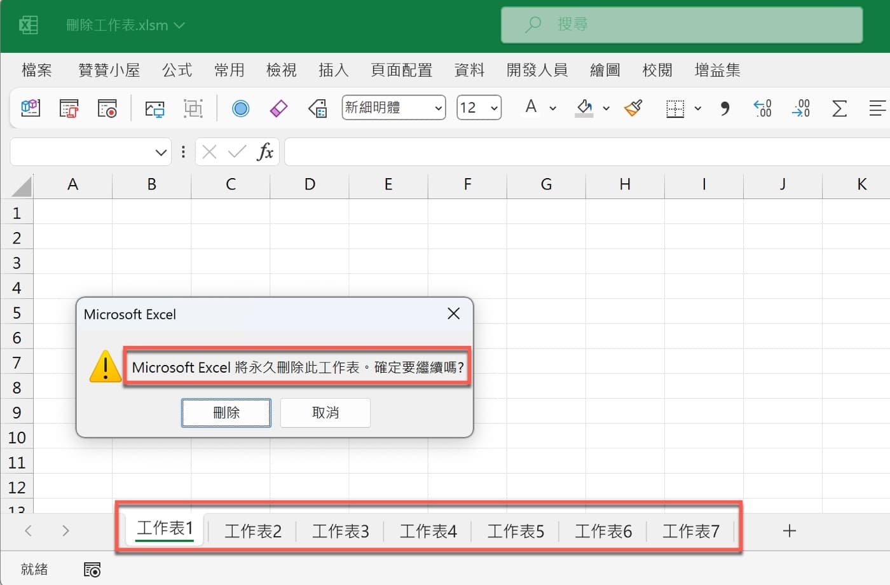Add a new sheet with plus button
890x585 pixels.
click(x=789, y=530)
